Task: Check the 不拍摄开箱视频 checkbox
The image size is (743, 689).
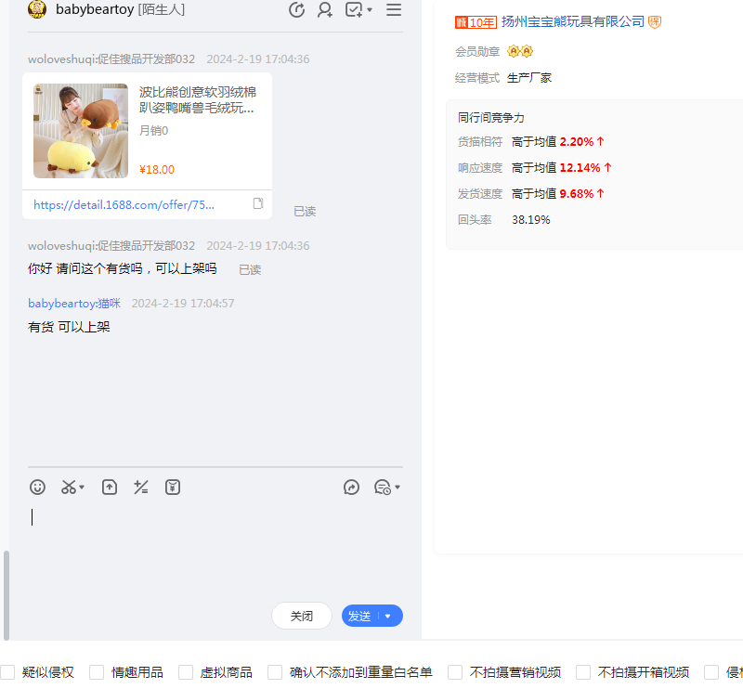Action: click(x=583, y=672)
